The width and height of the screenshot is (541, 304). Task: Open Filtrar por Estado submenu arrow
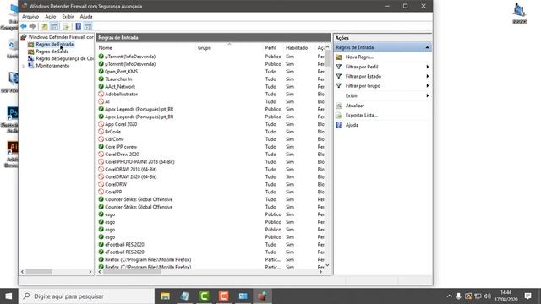pos(428,77)
